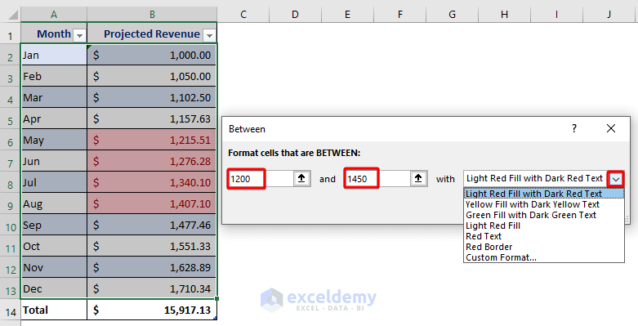The width and height of the screenshot is (638, 326).
Task: Select column F header
Action: 399,15
